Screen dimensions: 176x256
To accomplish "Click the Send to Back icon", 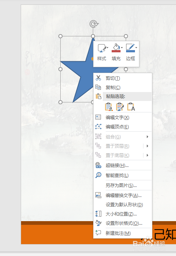I will point(98,155).
